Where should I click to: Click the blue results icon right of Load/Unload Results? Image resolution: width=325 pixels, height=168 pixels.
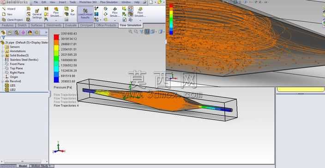point(96,14)
